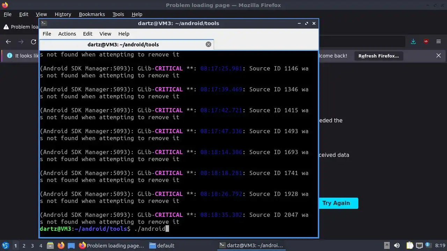Open the terminal Edit menu
Screen dimensions: 447x251
point(88,34)
